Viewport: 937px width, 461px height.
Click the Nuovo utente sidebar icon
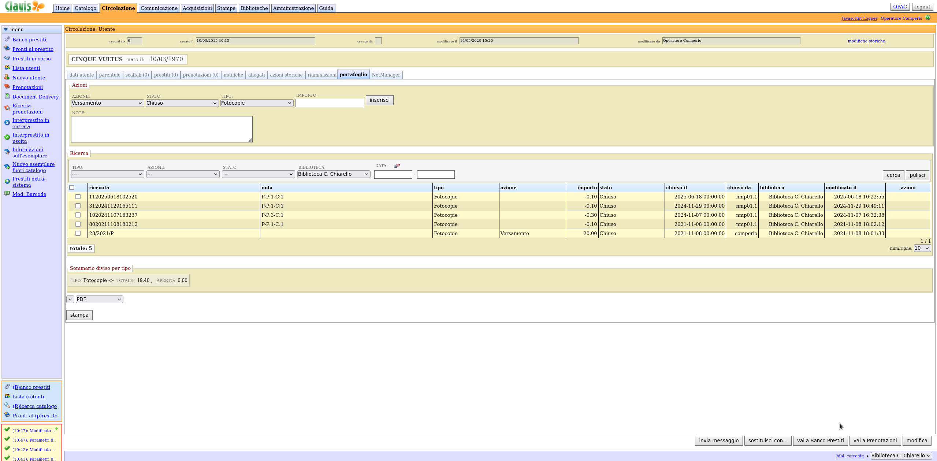7,77
